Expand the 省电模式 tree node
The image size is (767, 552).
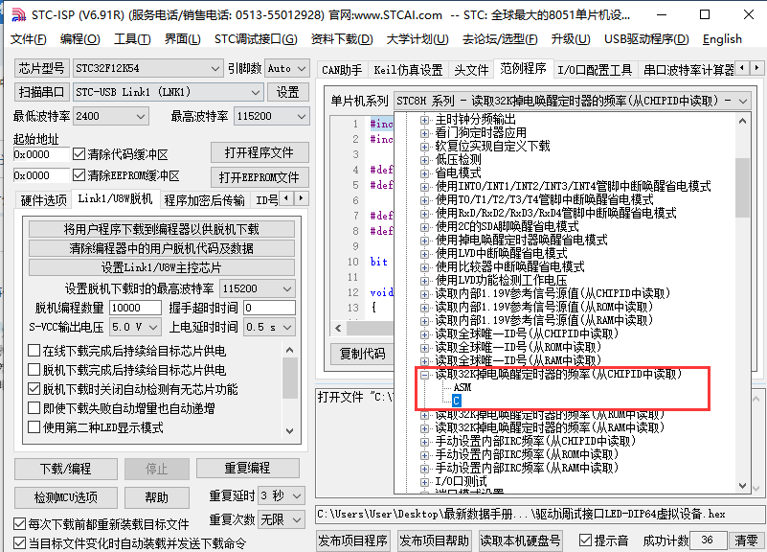[424, 173]
